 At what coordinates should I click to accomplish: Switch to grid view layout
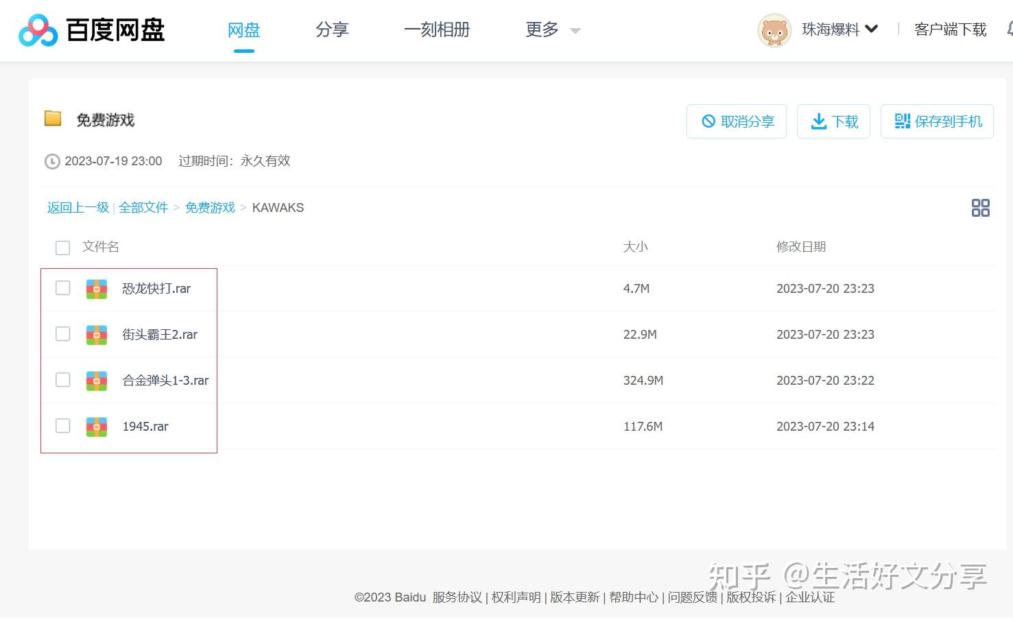click(980, 207)
